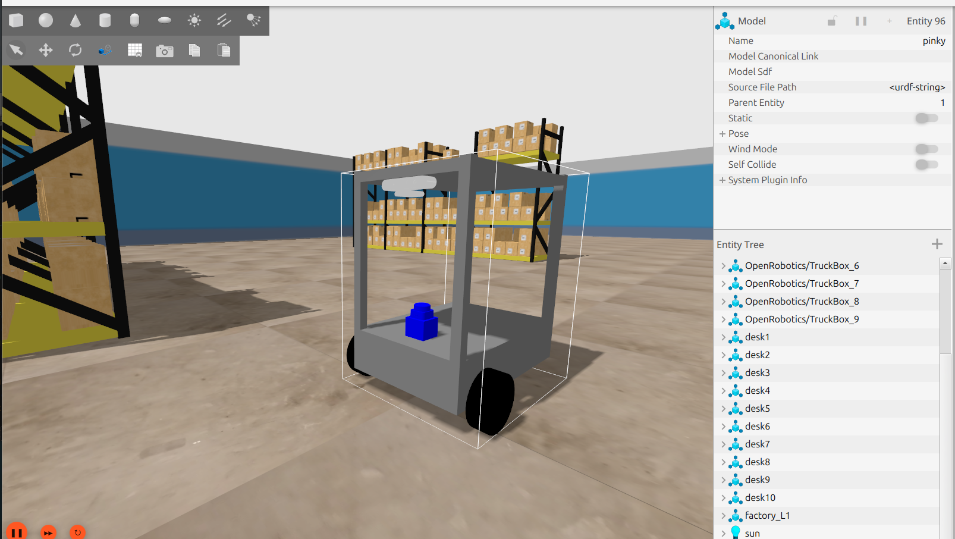Expand the Pose section

(722, 134)
